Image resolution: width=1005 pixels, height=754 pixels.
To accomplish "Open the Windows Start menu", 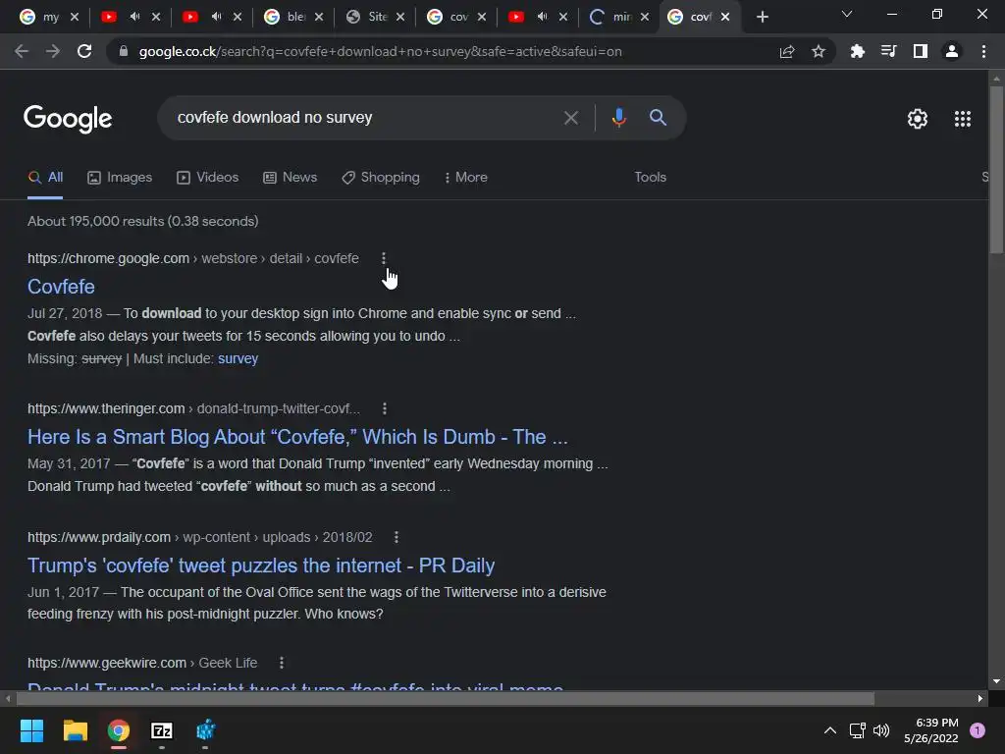I will click(31, 730).
